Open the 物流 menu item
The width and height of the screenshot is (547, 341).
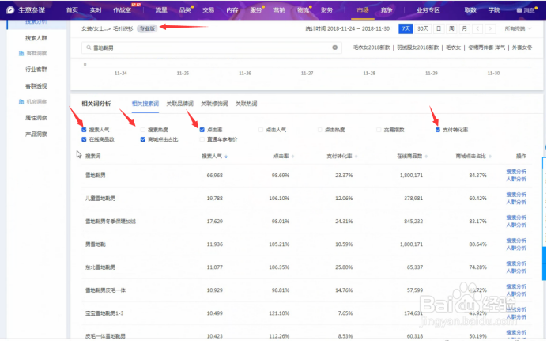[303, 10]
